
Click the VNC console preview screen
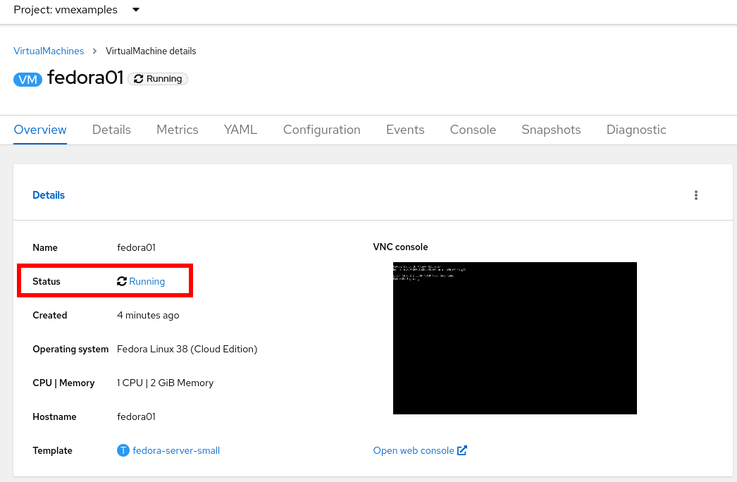514,338
